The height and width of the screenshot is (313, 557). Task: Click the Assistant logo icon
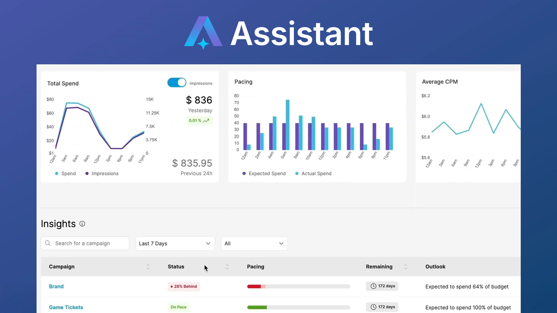point(203,33)
